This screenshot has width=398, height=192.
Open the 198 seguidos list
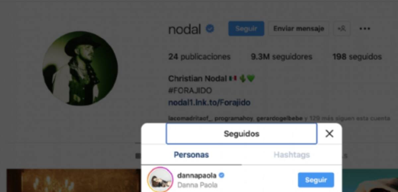click(x=357, y=57)
